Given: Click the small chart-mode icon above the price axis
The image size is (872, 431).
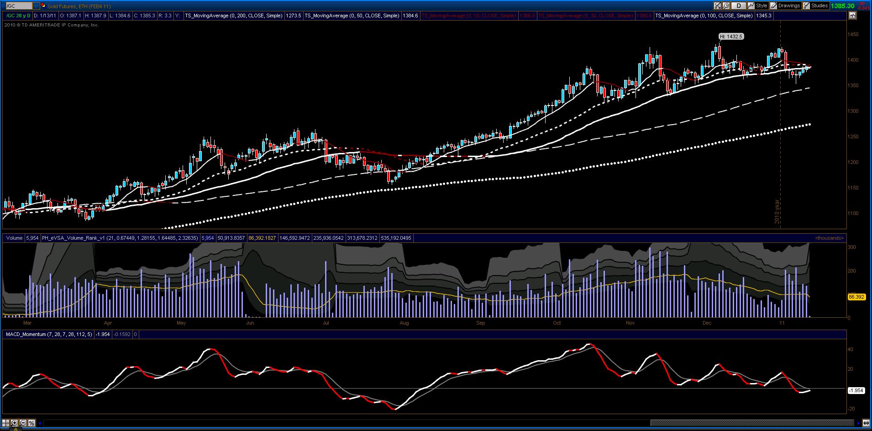Looking at the screenshot, I should pos(852,16).
